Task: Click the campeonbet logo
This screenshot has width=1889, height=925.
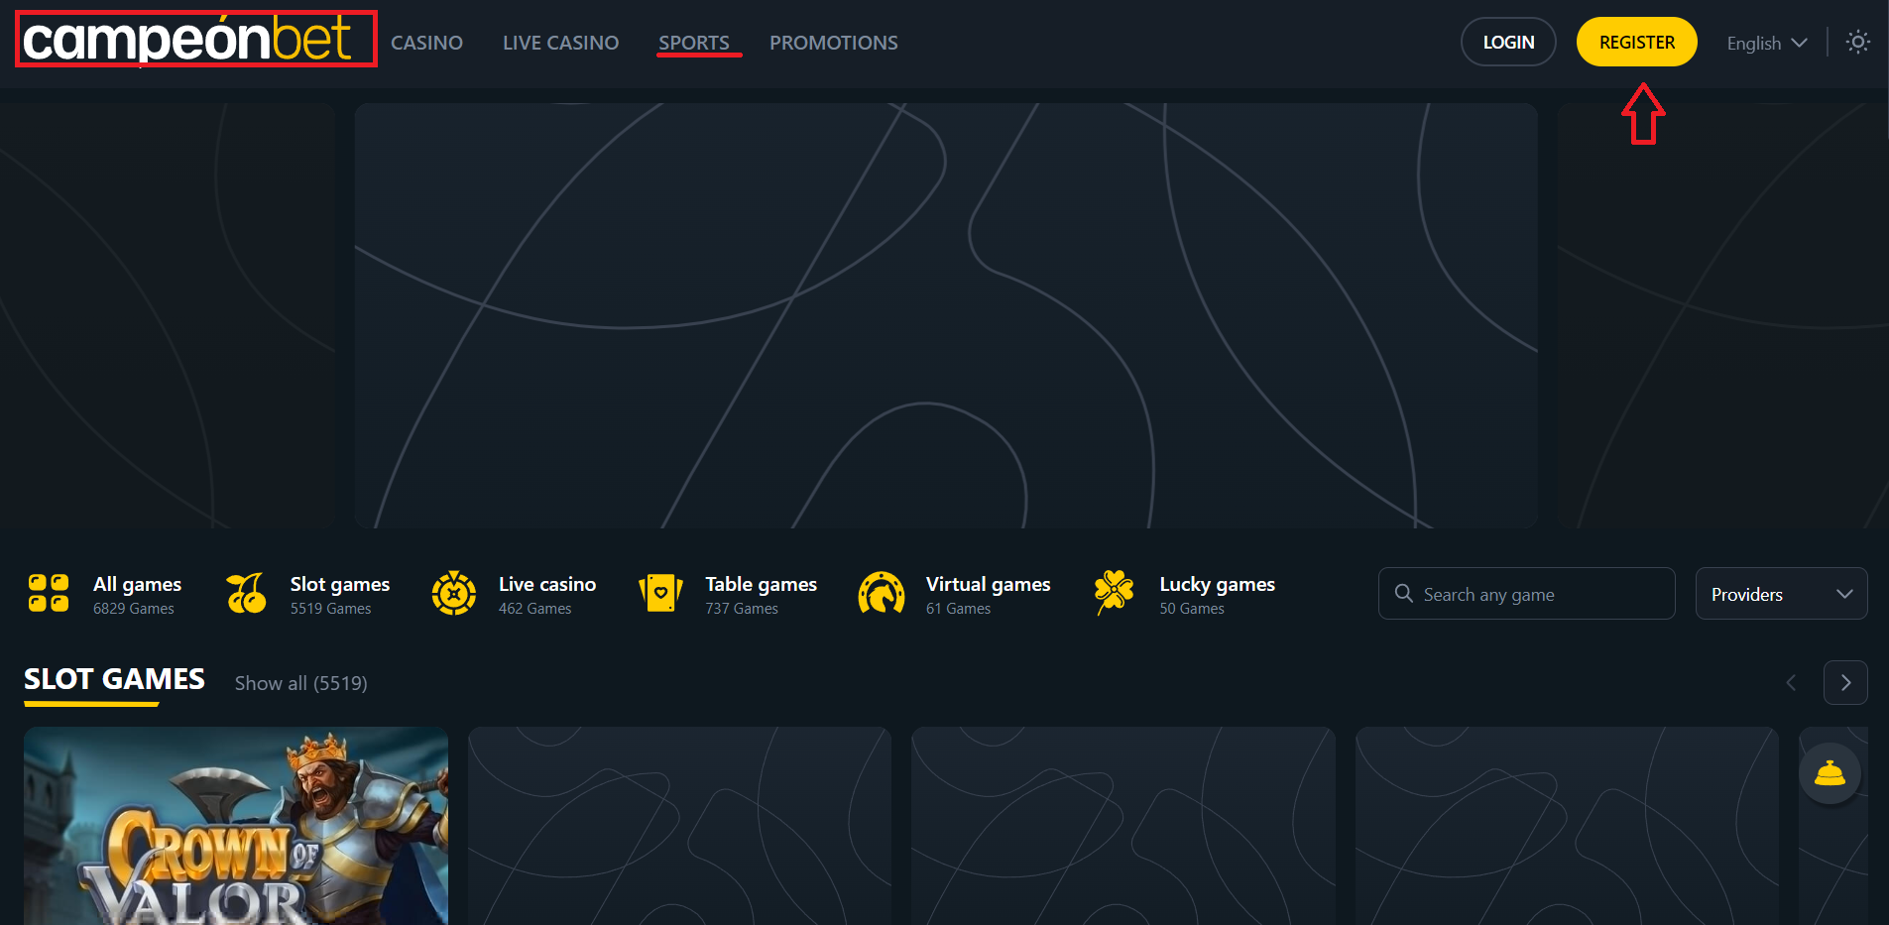Action: [186, 40]
